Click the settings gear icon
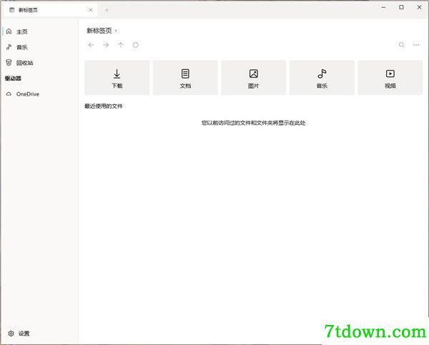 pyautogui.click(x=11, y=334)
